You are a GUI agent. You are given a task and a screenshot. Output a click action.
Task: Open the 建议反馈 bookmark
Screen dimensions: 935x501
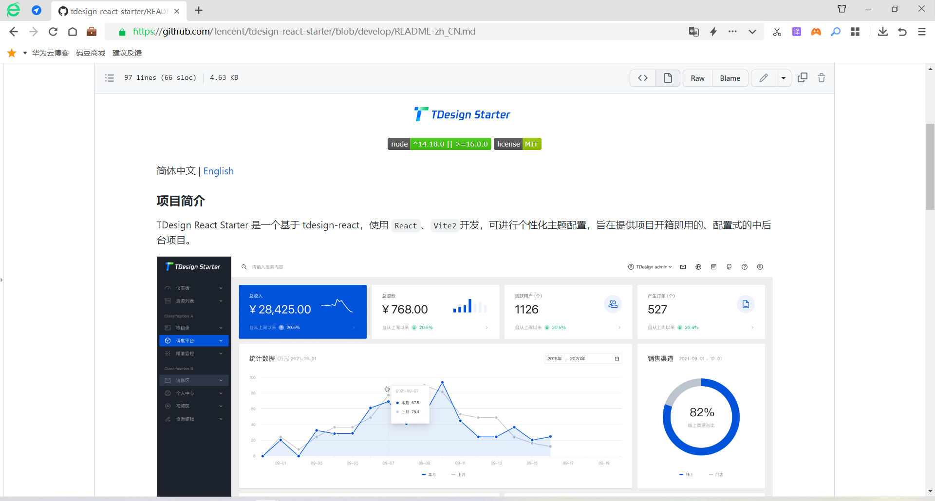[x=127, y=53]
